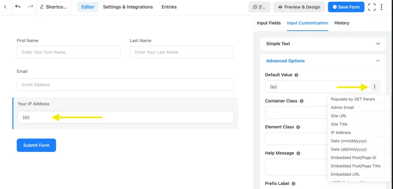Screen dimensions: 393x189
Task: Click the Help Message info icon
Action: click(x=298, y=153)
